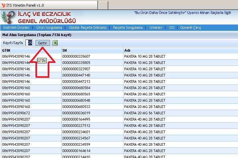Image resolution: width=238 pixels, height=158 pixels.
Task: Click product name in 00000000680533 row
Action: click(145, 107)
